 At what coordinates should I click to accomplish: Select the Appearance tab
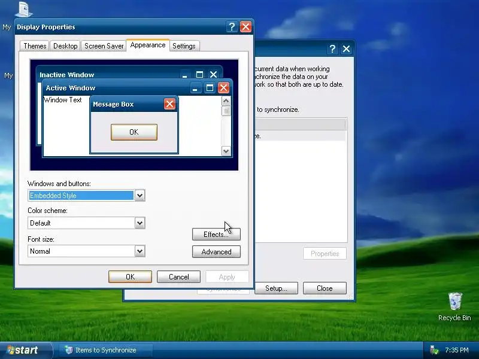point(148,45)
